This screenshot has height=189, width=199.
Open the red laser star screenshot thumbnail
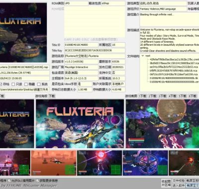tap(99, 163)
